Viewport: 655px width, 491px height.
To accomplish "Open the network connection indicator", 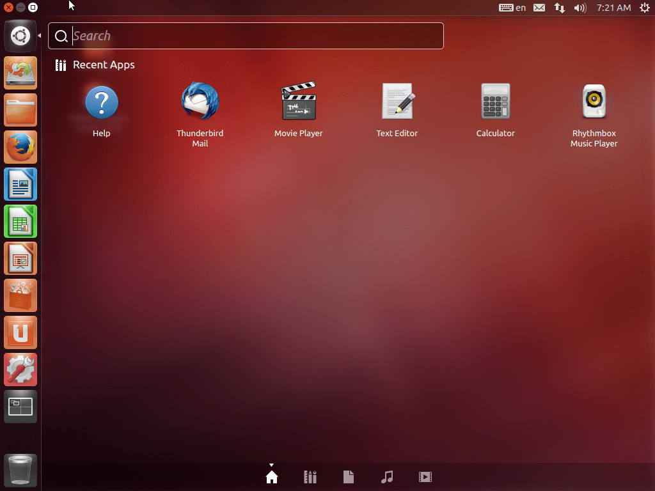I will (x=560, y=8).
